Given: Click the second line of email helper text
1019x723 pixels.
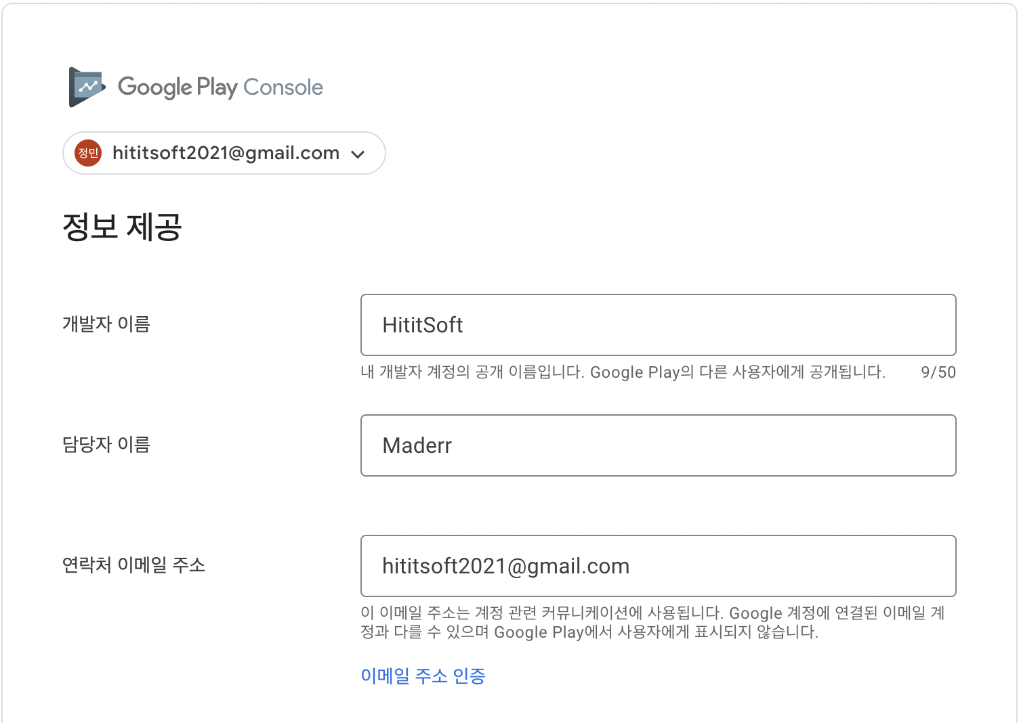Looking at the screenshot, I should (589, 632).
